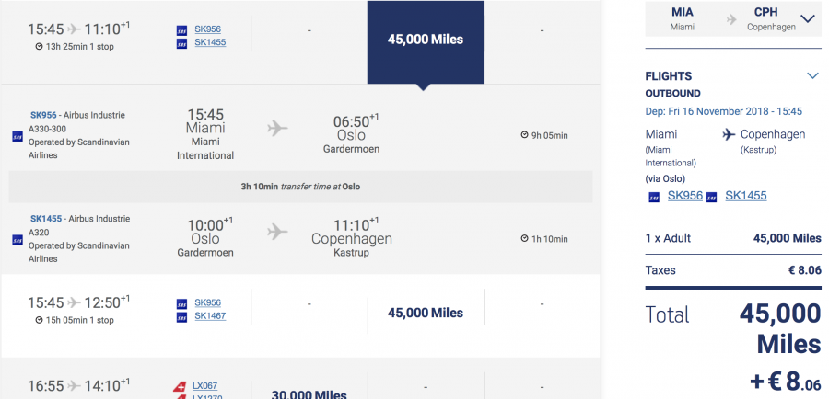Select the 15:45 to 12:50 flight row
Viewport: 829px width, 399px height.
(x=301, y=315)
